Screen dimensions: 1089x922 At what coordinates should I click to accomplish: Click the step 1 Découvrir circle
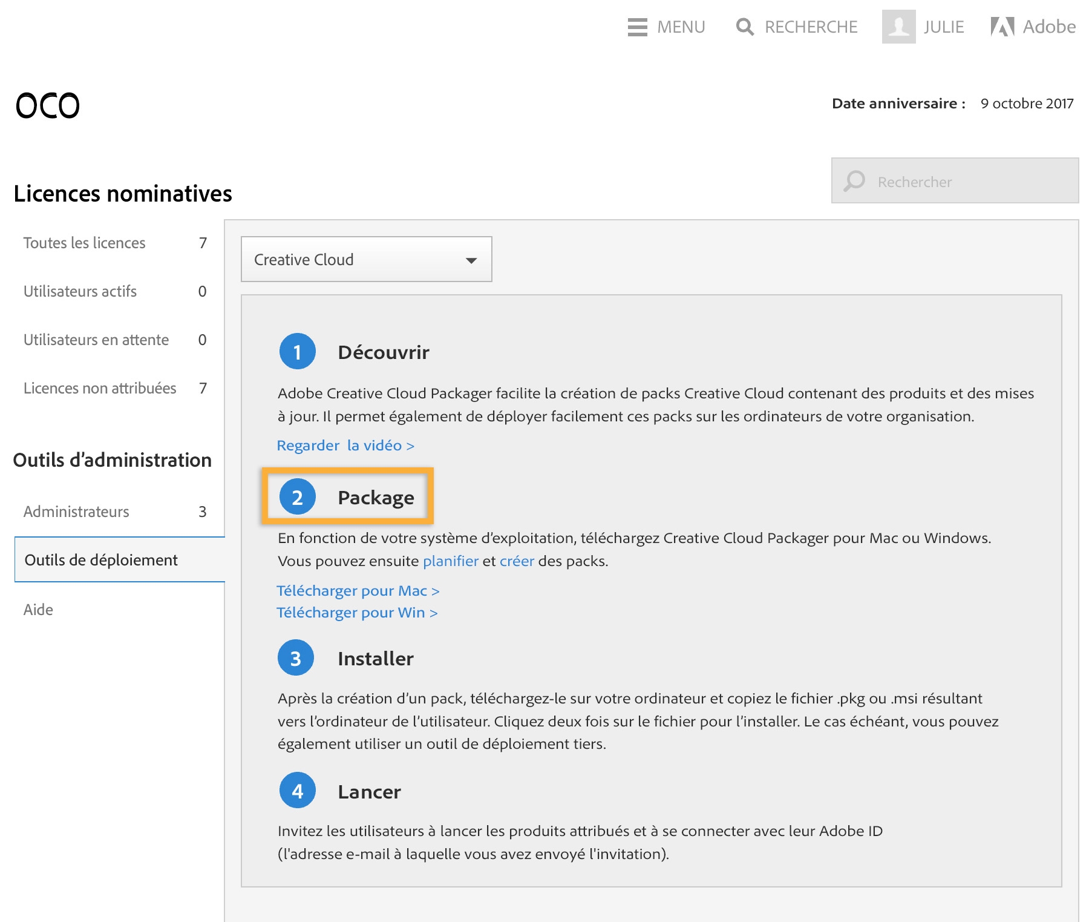point(297,351)
